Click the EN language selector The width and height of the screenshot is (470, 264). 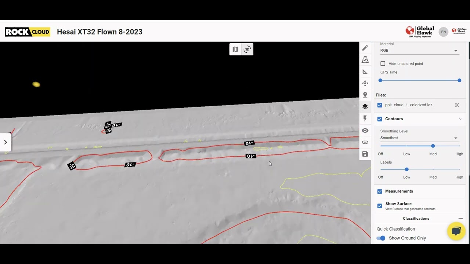444,32
